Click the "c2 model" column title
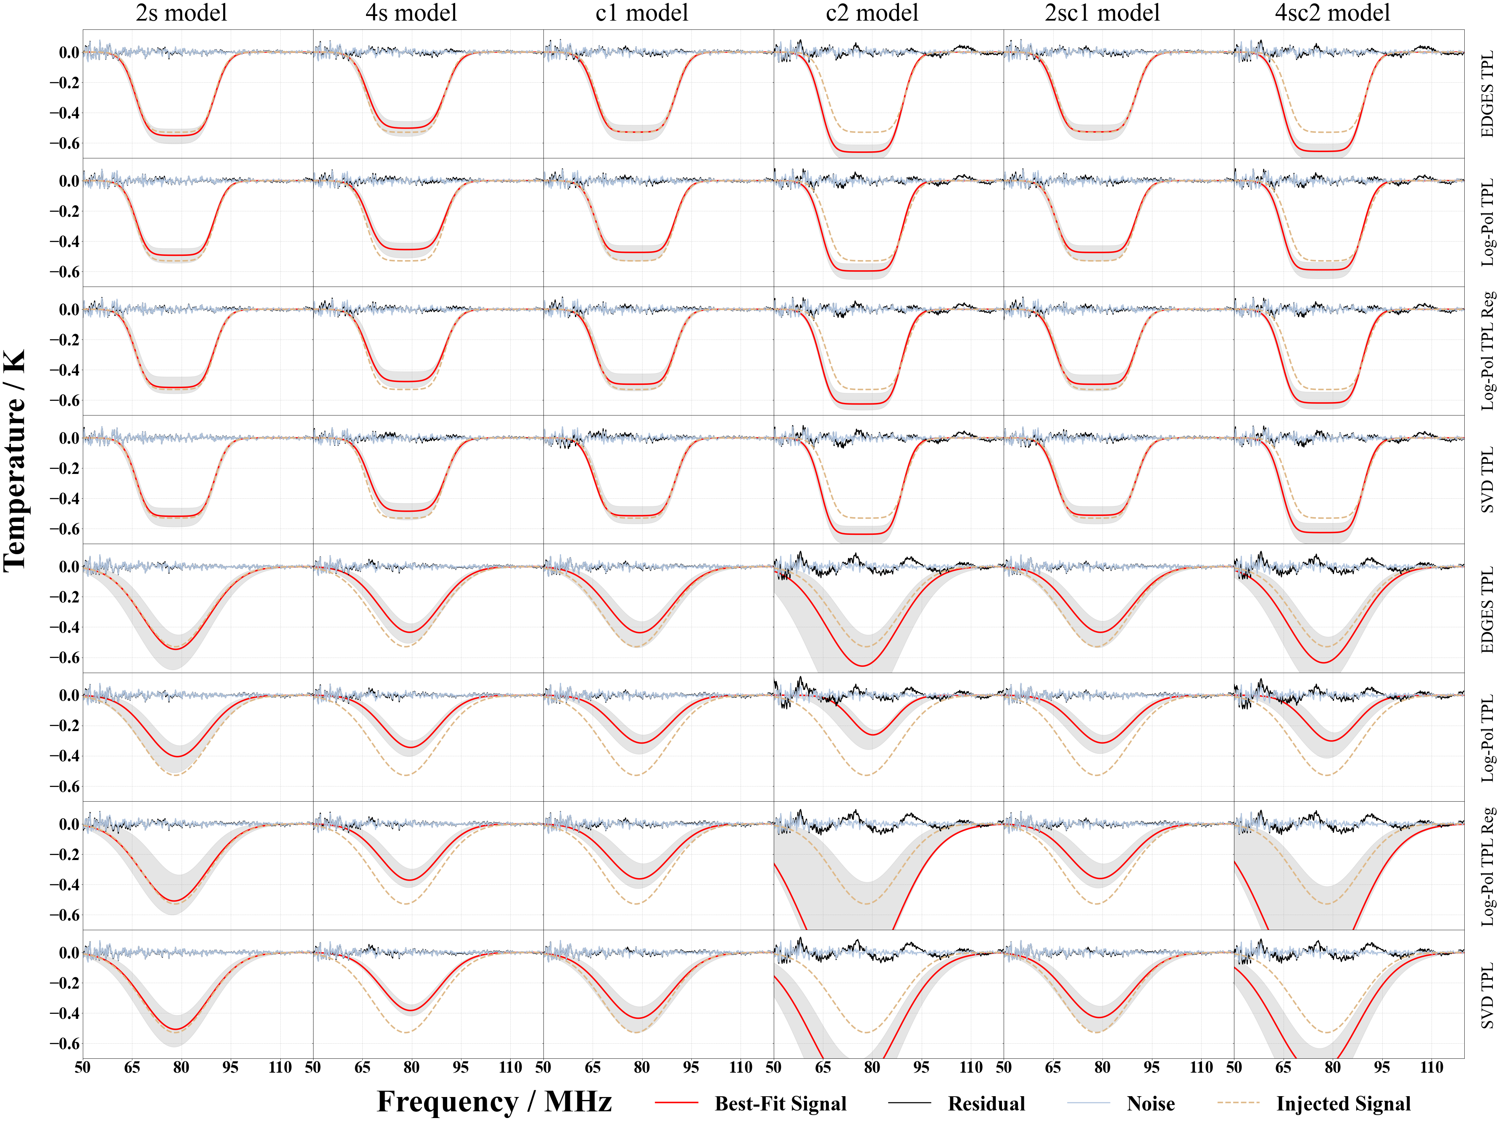 pyautogui.click(x=872, y=13)
